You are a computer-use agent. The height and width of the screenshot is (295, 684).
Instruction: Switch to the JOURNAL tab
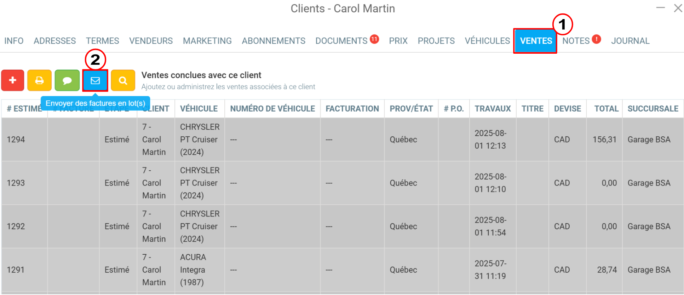[631, 41]
